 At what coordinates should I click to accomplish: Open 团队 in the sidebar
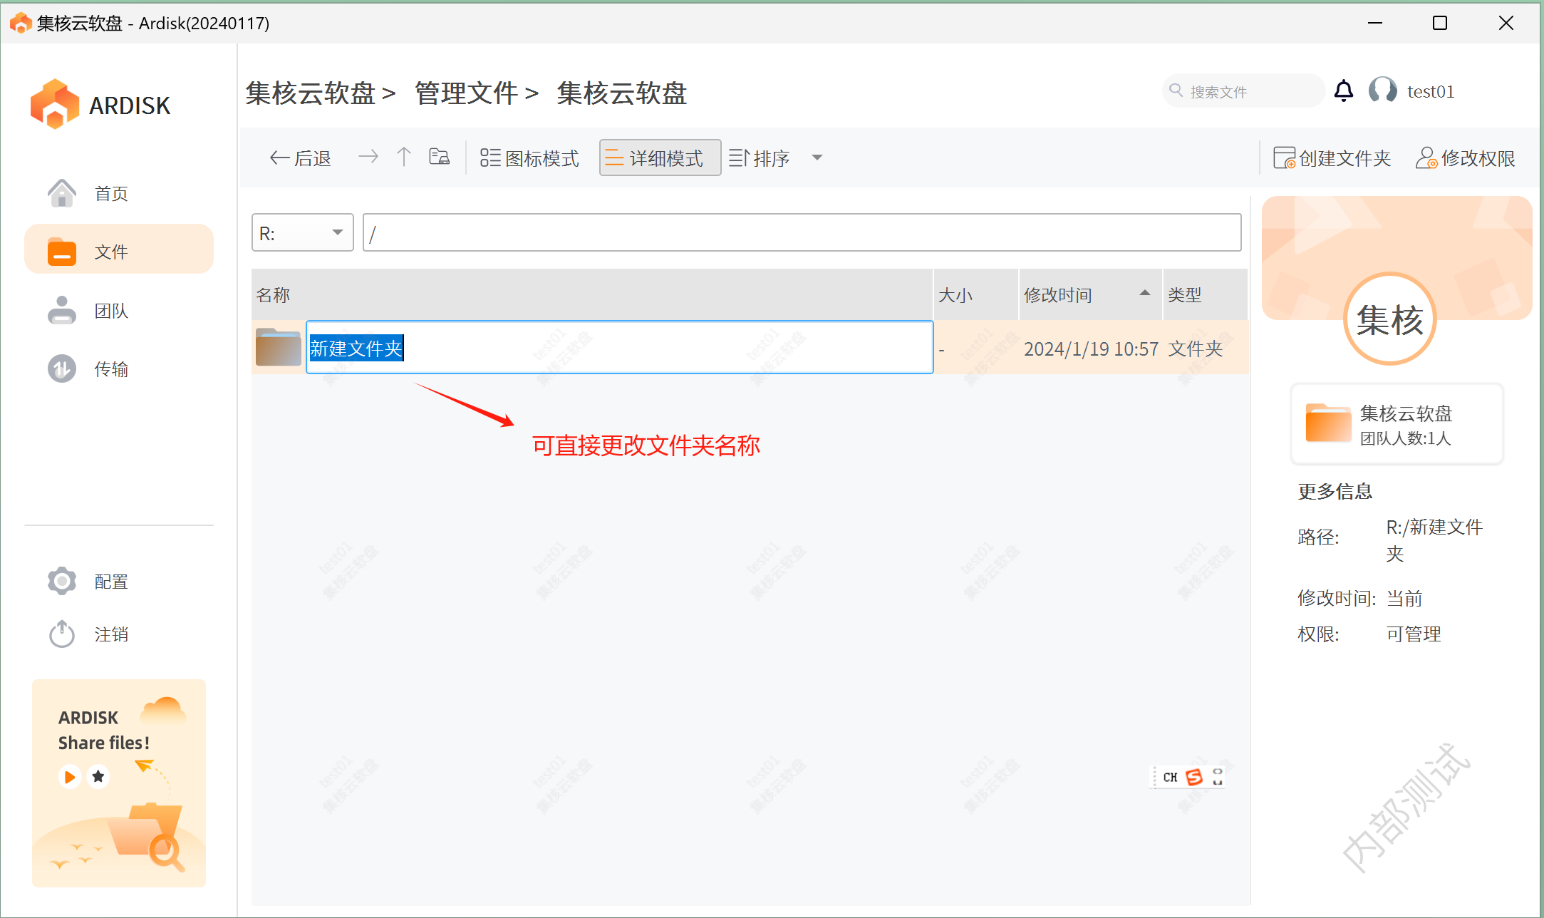coord(111,311)
